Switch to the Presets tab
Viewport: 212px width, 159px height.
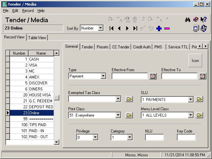pyautogui.click(x=103, y=47)
